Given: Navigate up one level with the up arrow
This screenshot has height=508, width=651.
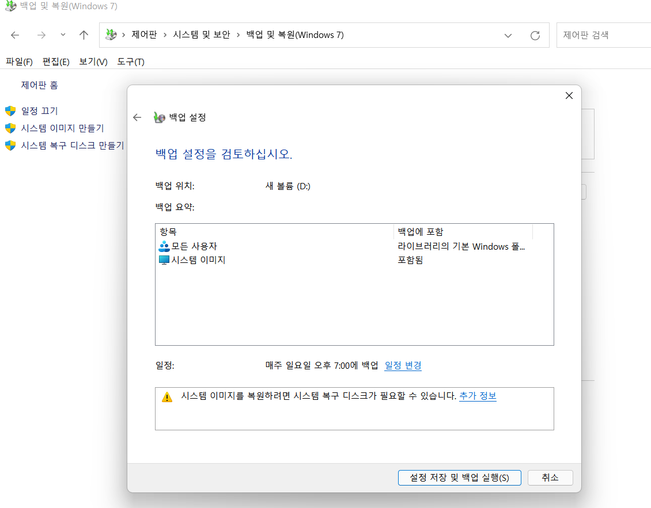Looking at the screenshot, I should click(84, 35).
